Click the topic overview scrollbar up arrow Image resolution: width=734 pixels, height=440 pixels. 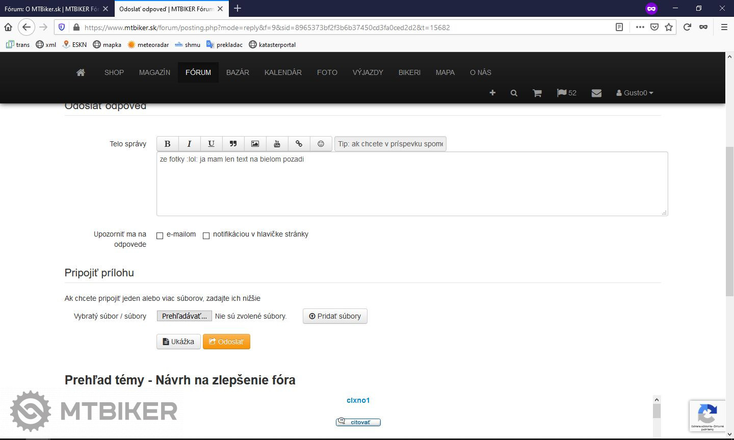click(657, 400)
